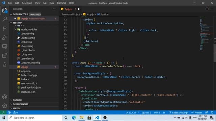Viewport: 216px width, 121px height.
Task: Collapse the Open Editors section
Action: click(x=11, y=14)
